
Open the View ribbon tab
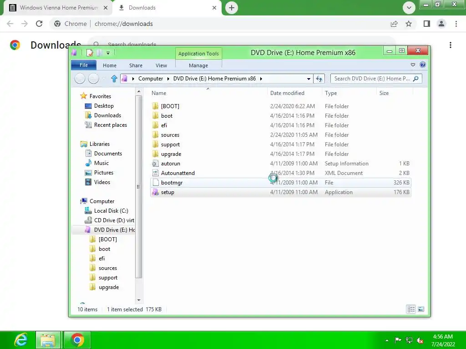[x=162, y=65]
